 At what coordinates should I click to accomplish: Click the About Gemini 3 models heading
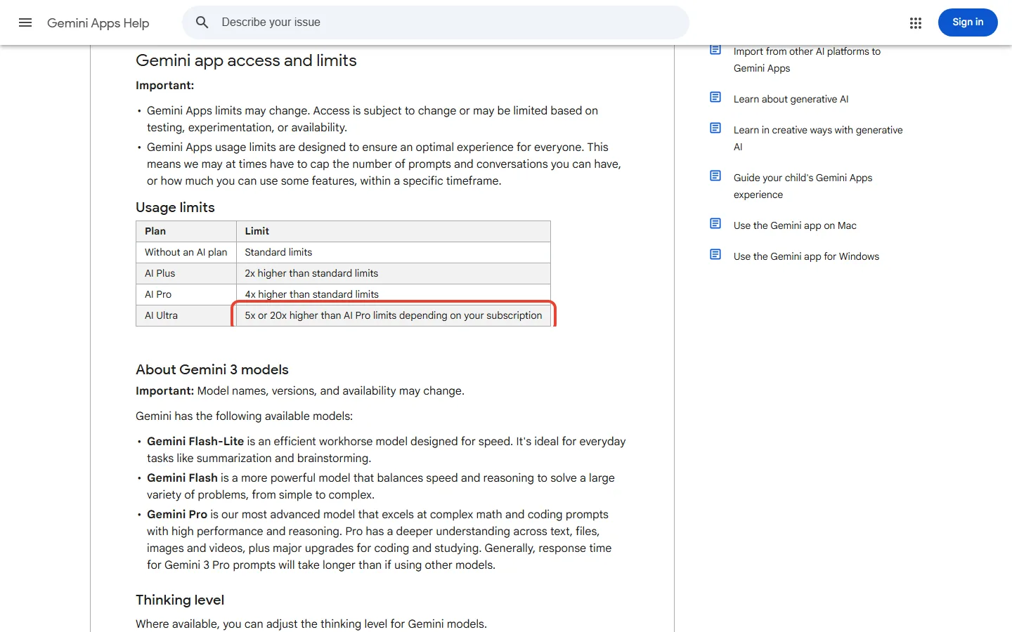pos(212,369)
